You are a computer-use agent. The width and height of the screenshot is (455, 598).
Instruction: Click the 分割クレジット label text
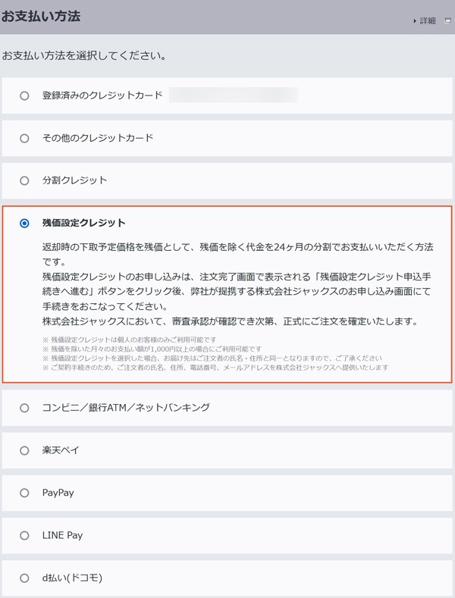point(74,180)
